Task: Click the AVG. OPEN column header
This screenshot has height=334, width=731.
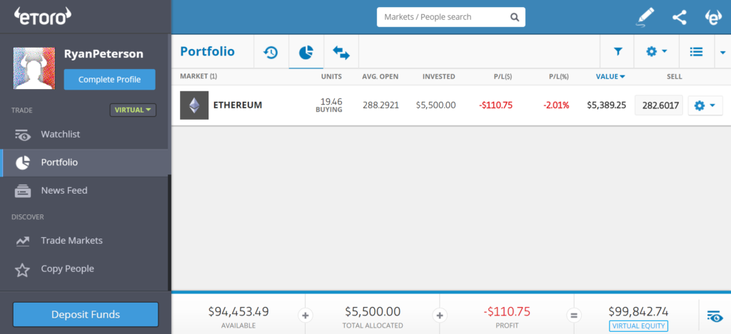Action: 380,76
